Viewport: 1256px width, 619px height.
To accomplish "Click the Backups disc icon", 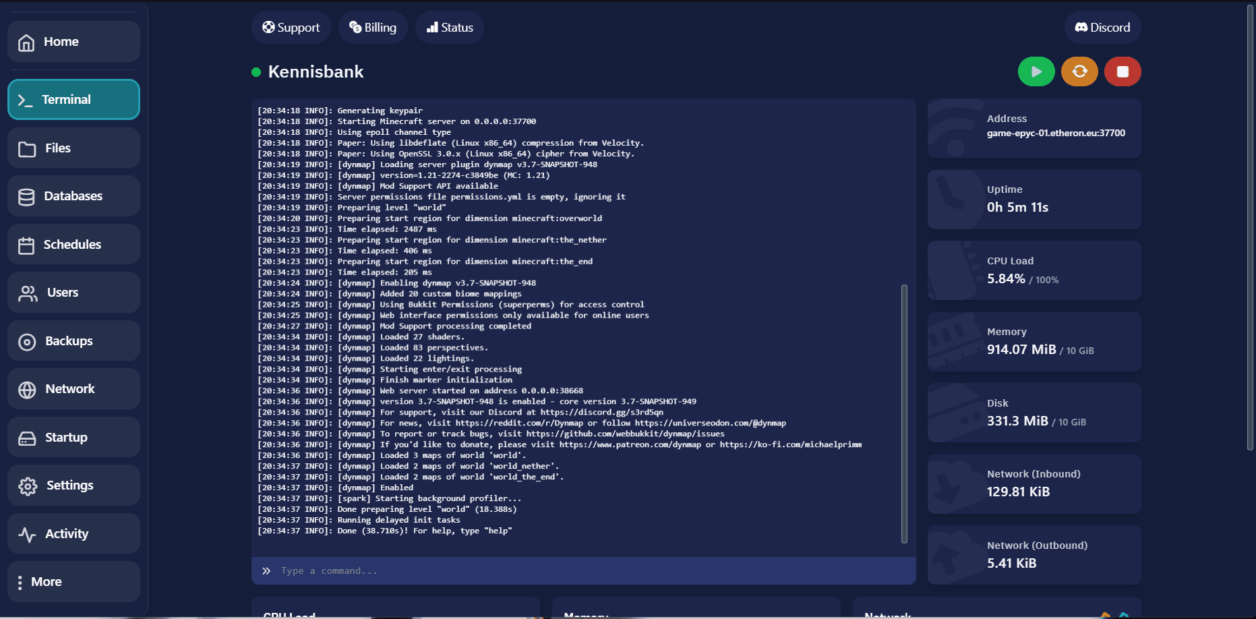I will click(x=27, y=342).
